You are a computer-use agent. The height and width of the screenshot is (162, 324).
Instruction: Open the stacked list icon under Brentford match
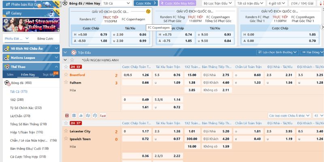pyautogui.click(x=74, y=116)
